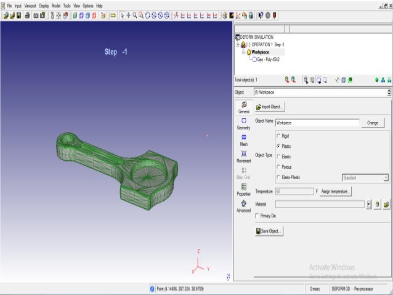
Task: Select the plain magnifier zoom tool
Action: [135, 15]
